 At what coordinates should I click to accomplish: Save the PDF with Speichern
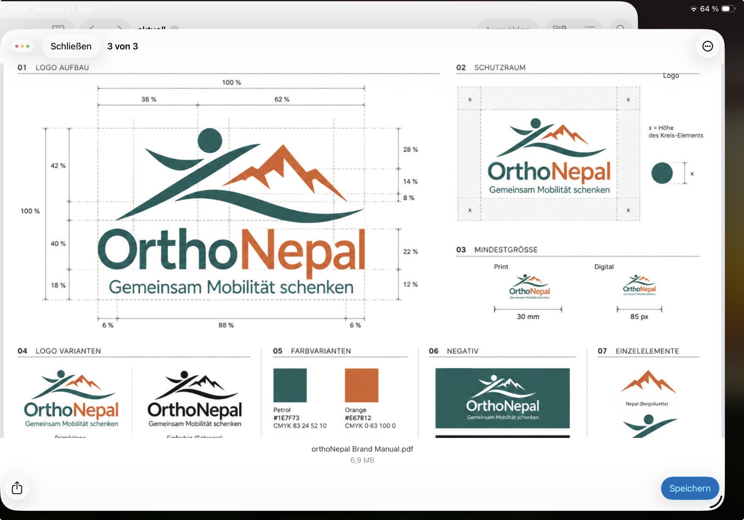690,488
